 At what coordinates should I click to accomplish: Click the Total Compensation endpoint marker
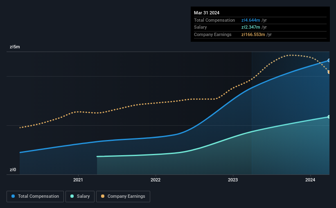click(329, 61)
